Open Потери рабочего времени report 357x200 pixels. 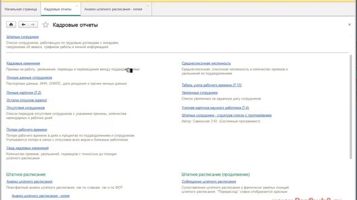click(27, 129)
